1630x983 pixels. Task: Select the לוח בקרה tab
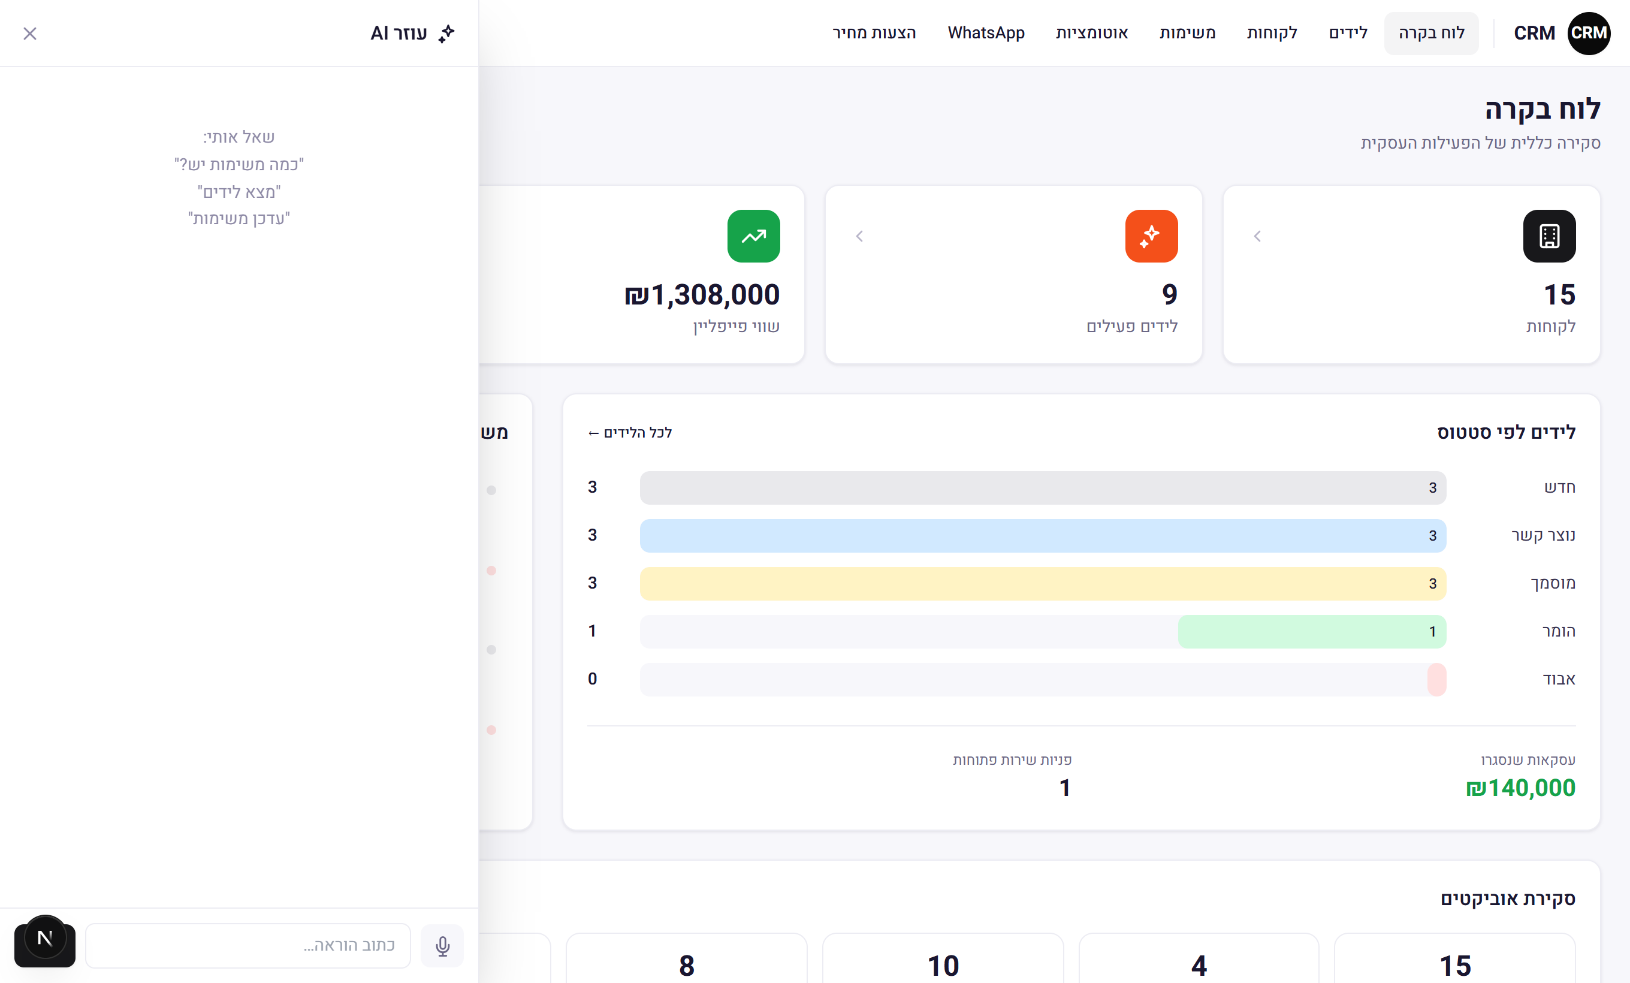1432,33
